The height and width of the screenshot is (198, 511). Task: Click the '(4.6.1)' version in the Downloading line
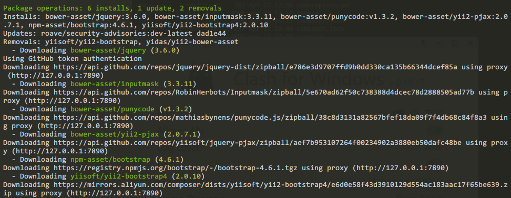point(169,160)
